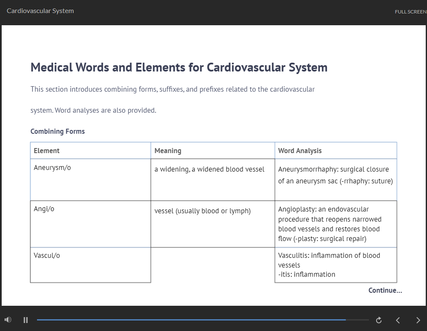Screen dimensions: 427x331
Task: Click the Combining Forms subheading
Action: pyautogui.click(x=58, y=131)
